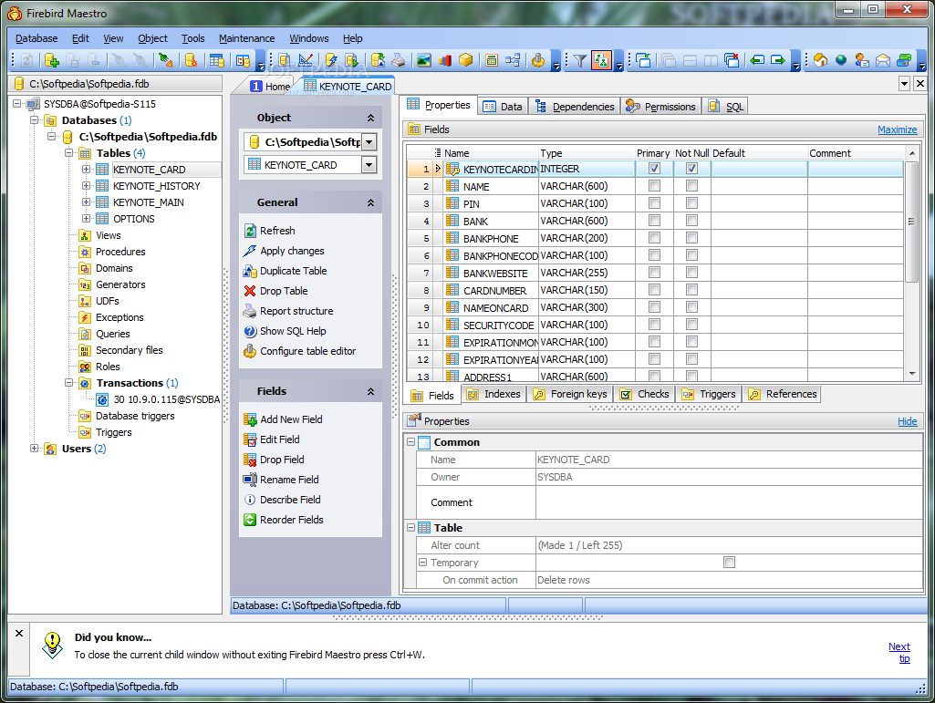The height and width of the screenshot is (703, 935).
Task: Click the user contact card toolbar icon
Action: [862, 60]
